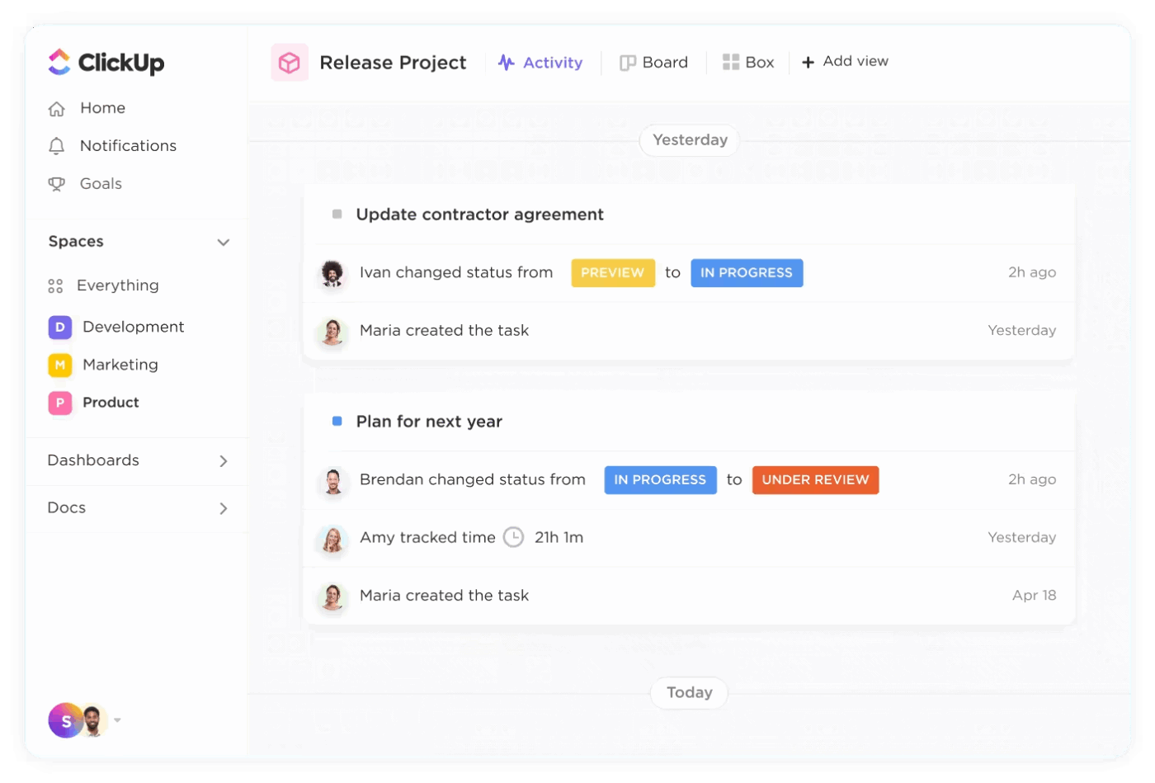Click the IN PROGRESS status badge on Brendan's update

[659, 479]
